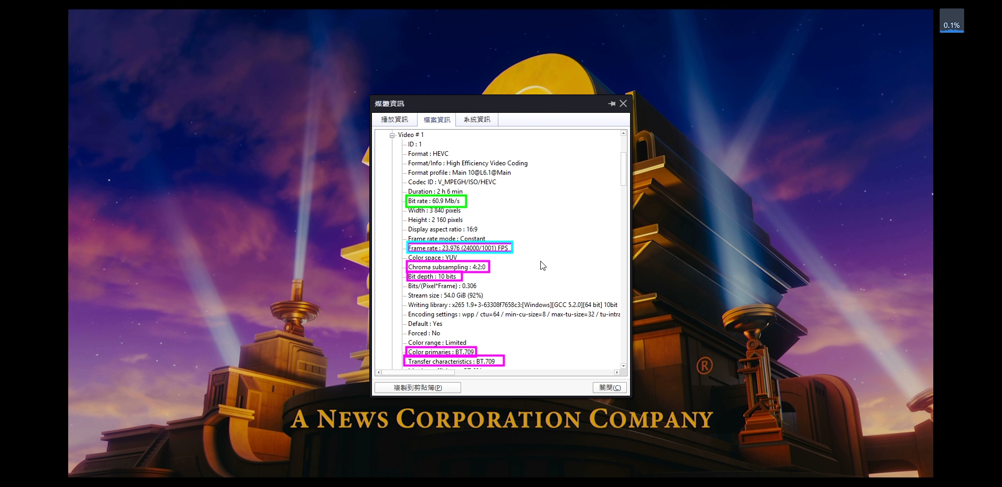Select "Frame rate : 23.976 (24000/1001) FPS" row
1002x487 pixels.
[458, 248]
